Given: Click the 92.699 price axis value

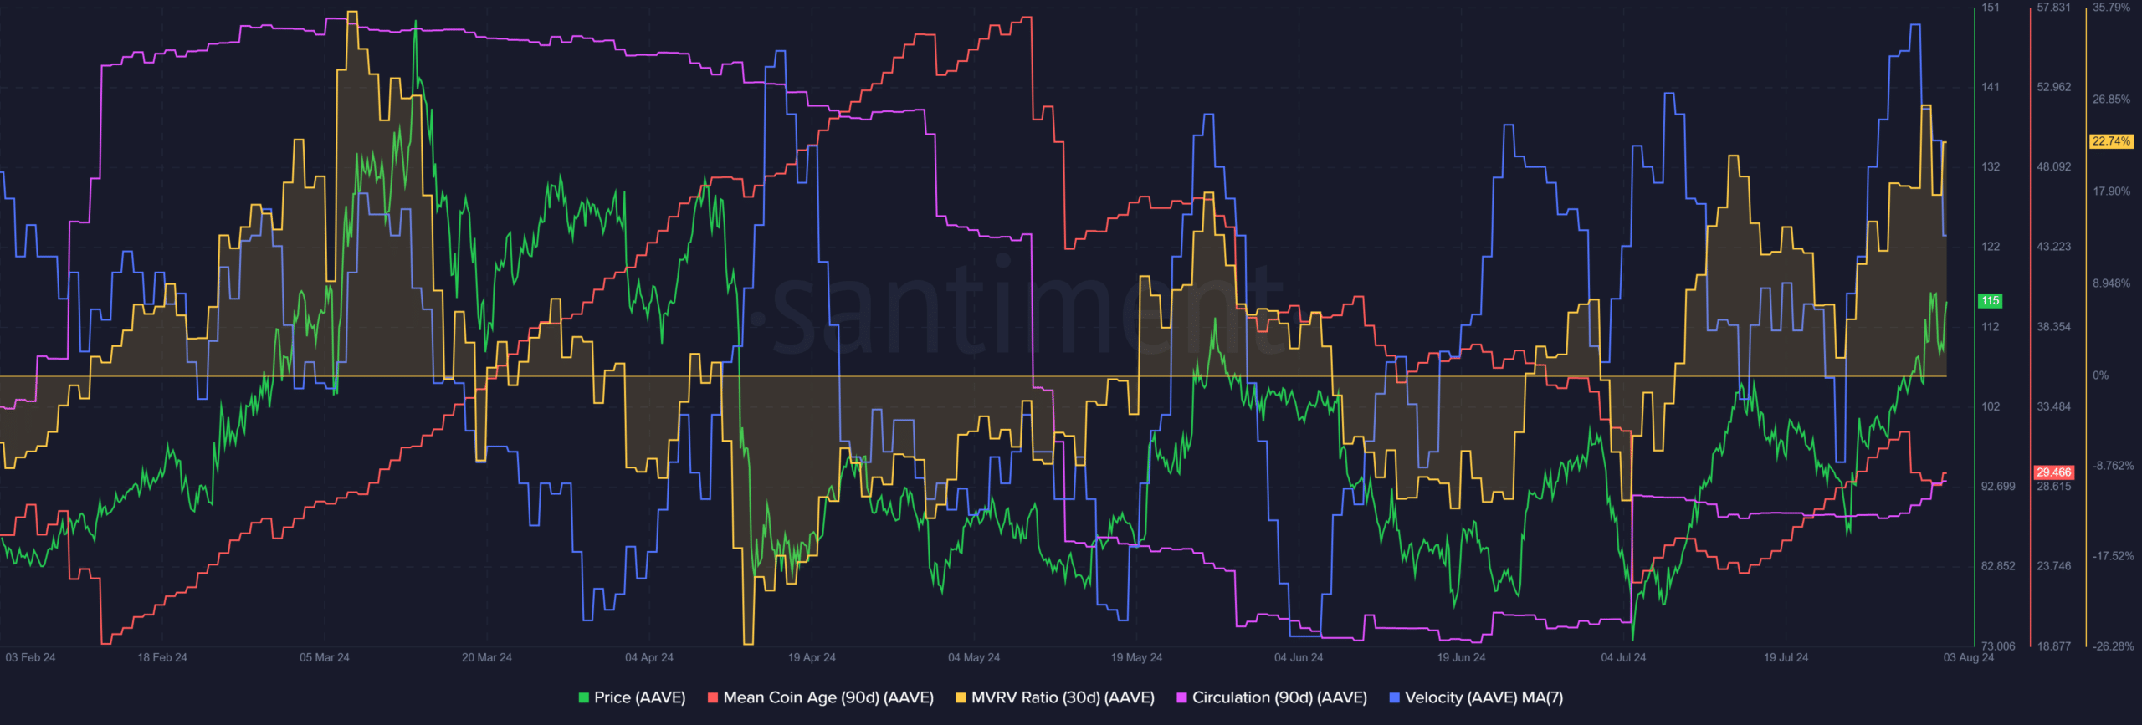Looking at the screenshot, I should [x=1997, y=487].
